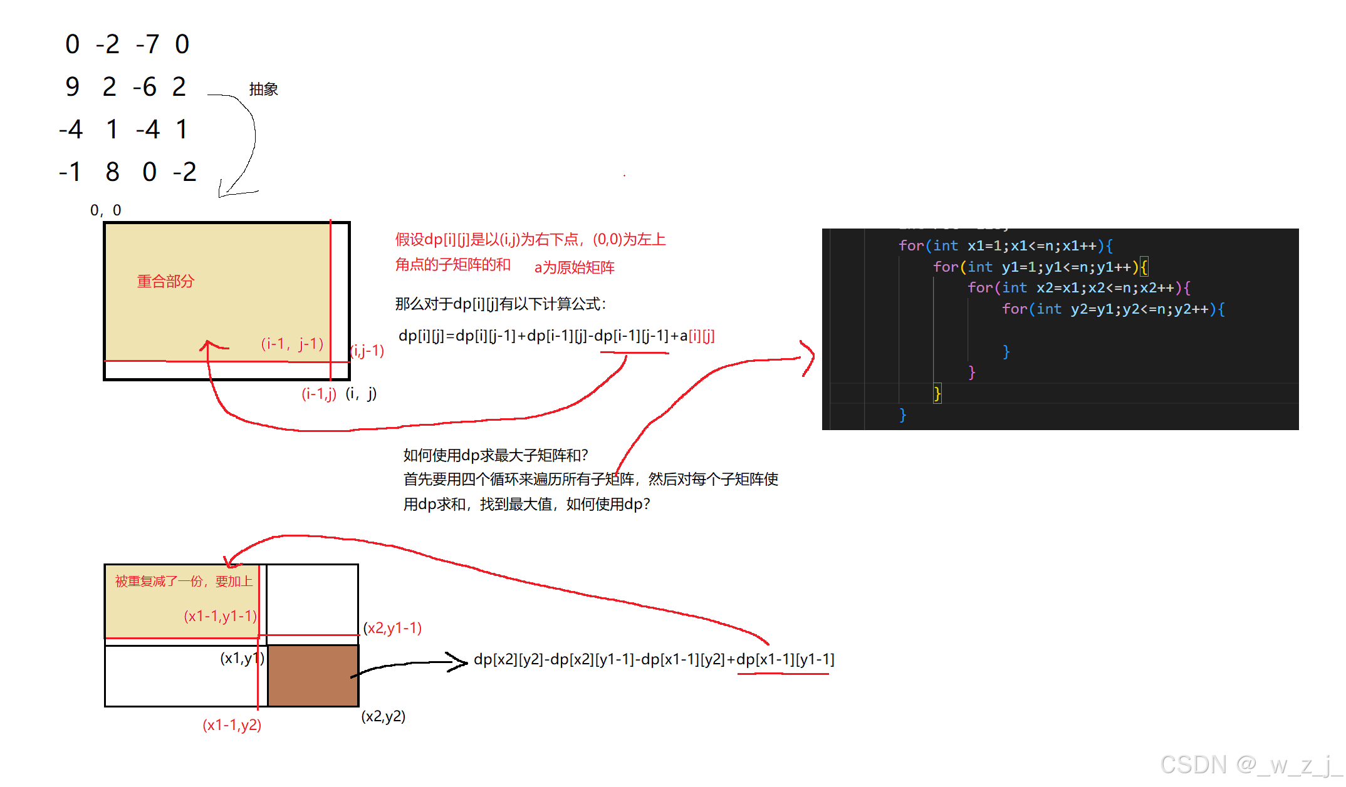Click the yellow closing brace in code
The width and height of the screenshot is (1346, 787).
937,394
